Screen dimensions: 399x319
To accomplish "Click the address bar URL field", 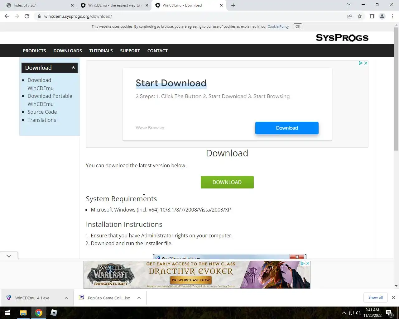I will tap(193, 16).
